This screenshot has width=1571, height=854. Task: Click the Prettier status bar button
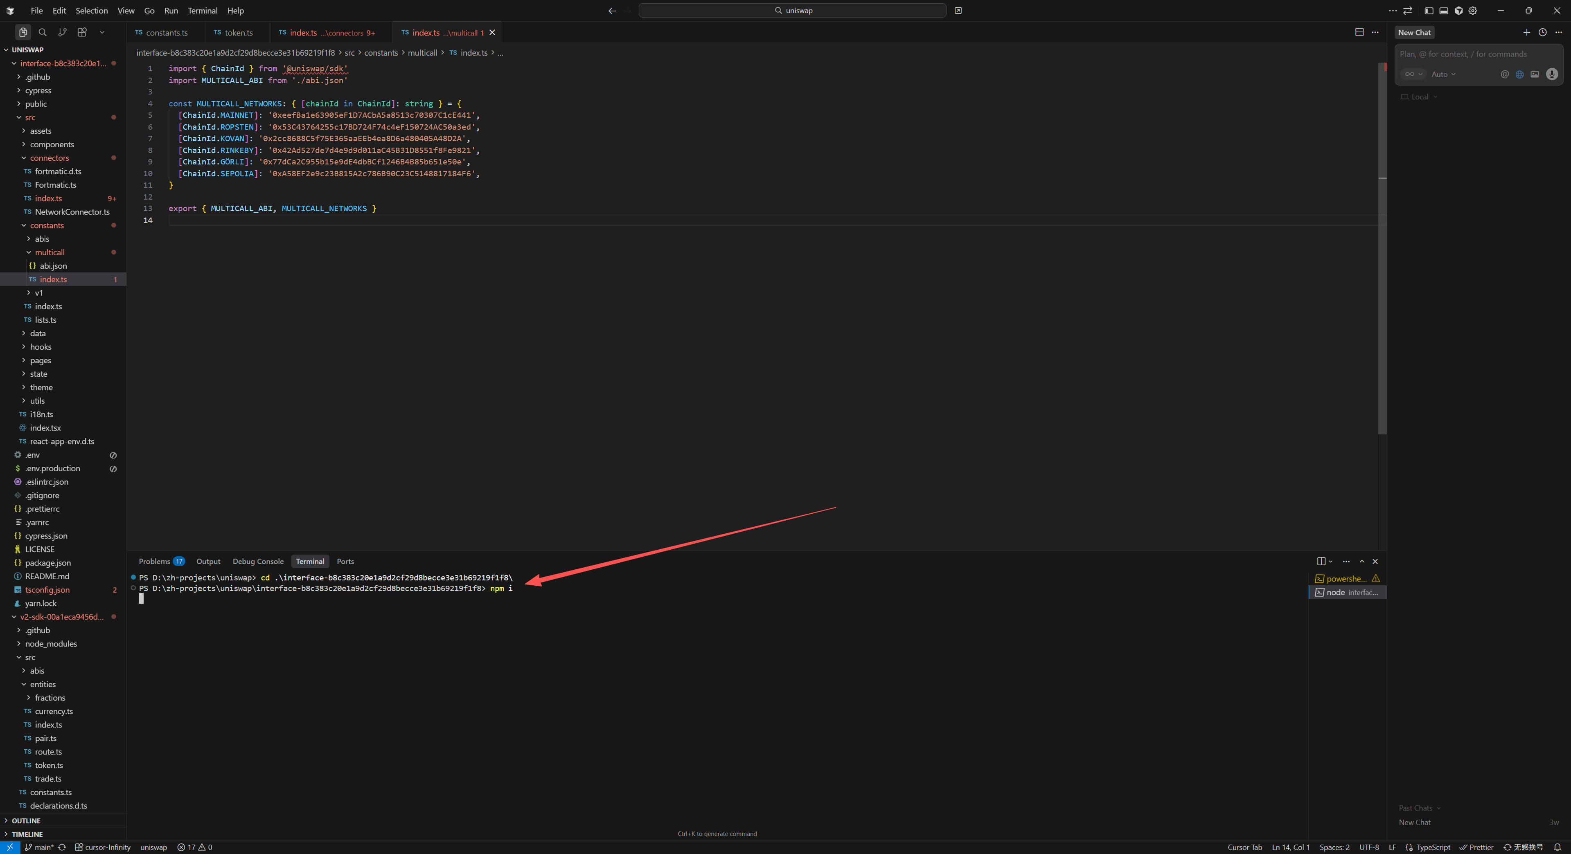1476,847
